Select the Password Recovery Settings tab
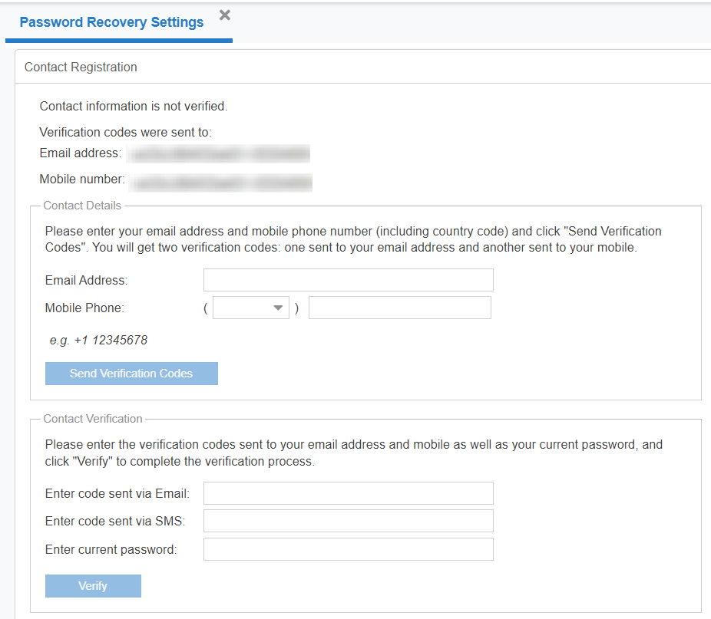 (x=111, y=22)
